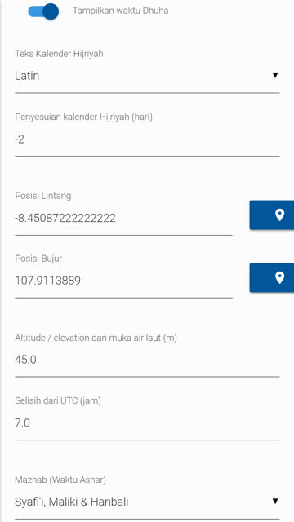Image resolution: width=294 pixels, height=522 pixels.
Task: Click the Teks Kalender Hijriyah field label
Action: (59, 54)
